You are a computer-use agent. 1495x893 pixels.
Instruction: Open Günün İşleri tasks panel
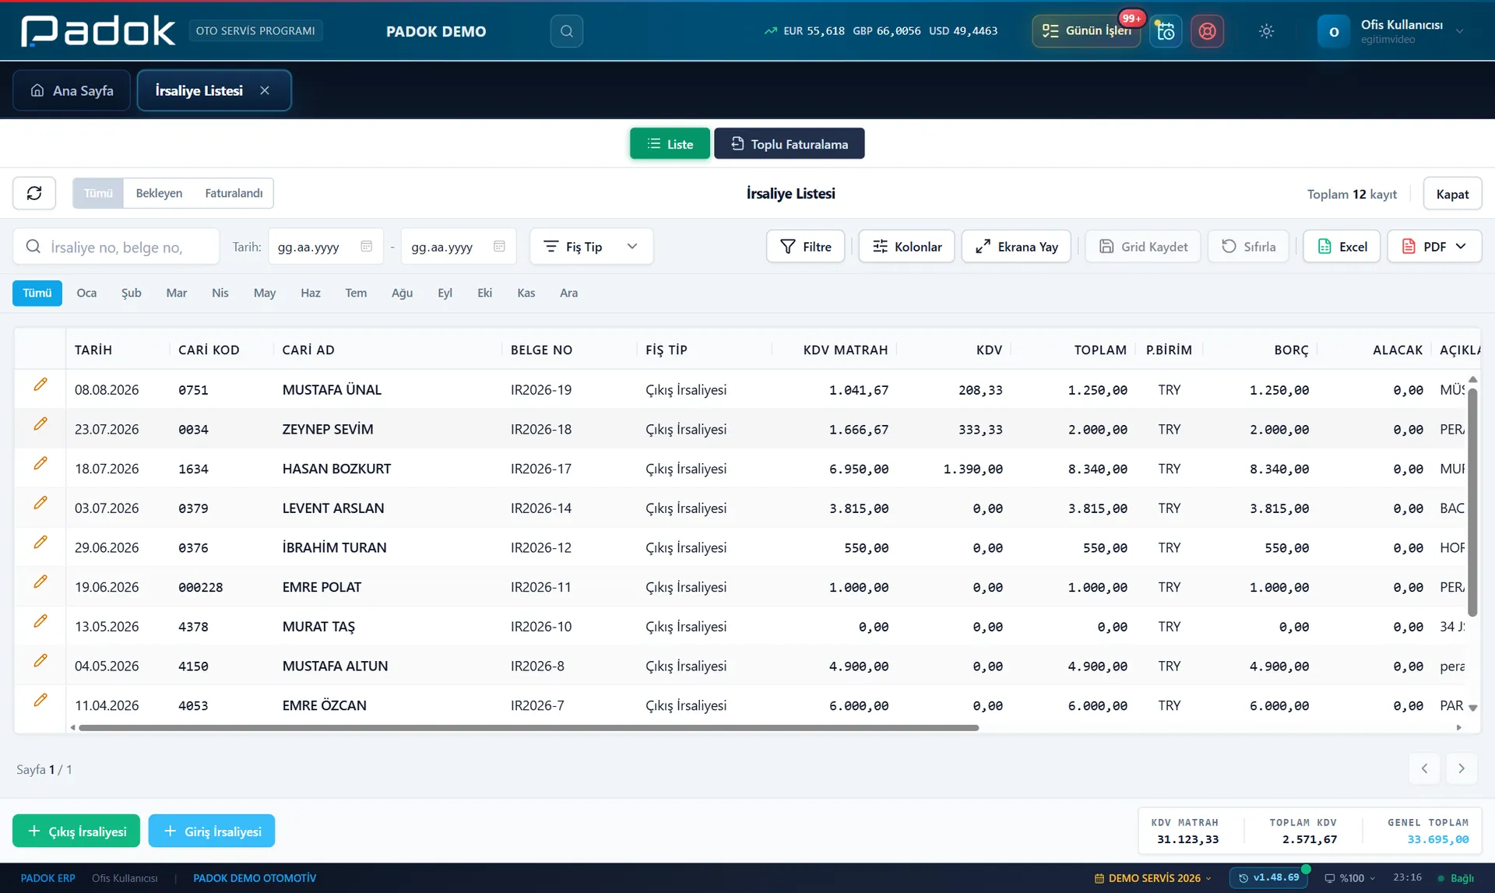(x=1086, y=31)
